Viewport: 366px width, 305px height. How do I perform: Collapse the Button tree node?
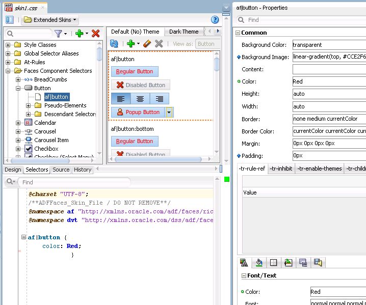tap(18, 88)
